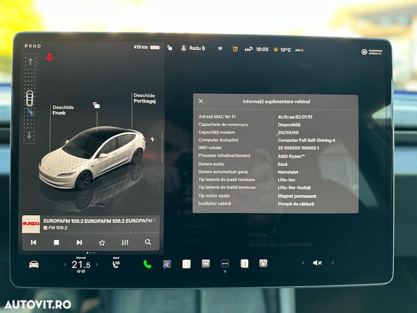Tap the unlock padlock above the car
The image size is (417, 313).
click(96, 105)
